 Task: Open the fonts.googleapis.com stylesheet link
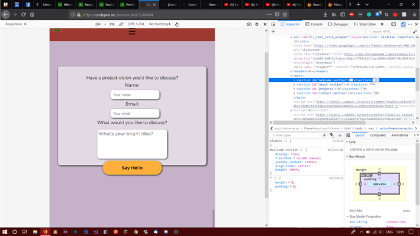364,46
